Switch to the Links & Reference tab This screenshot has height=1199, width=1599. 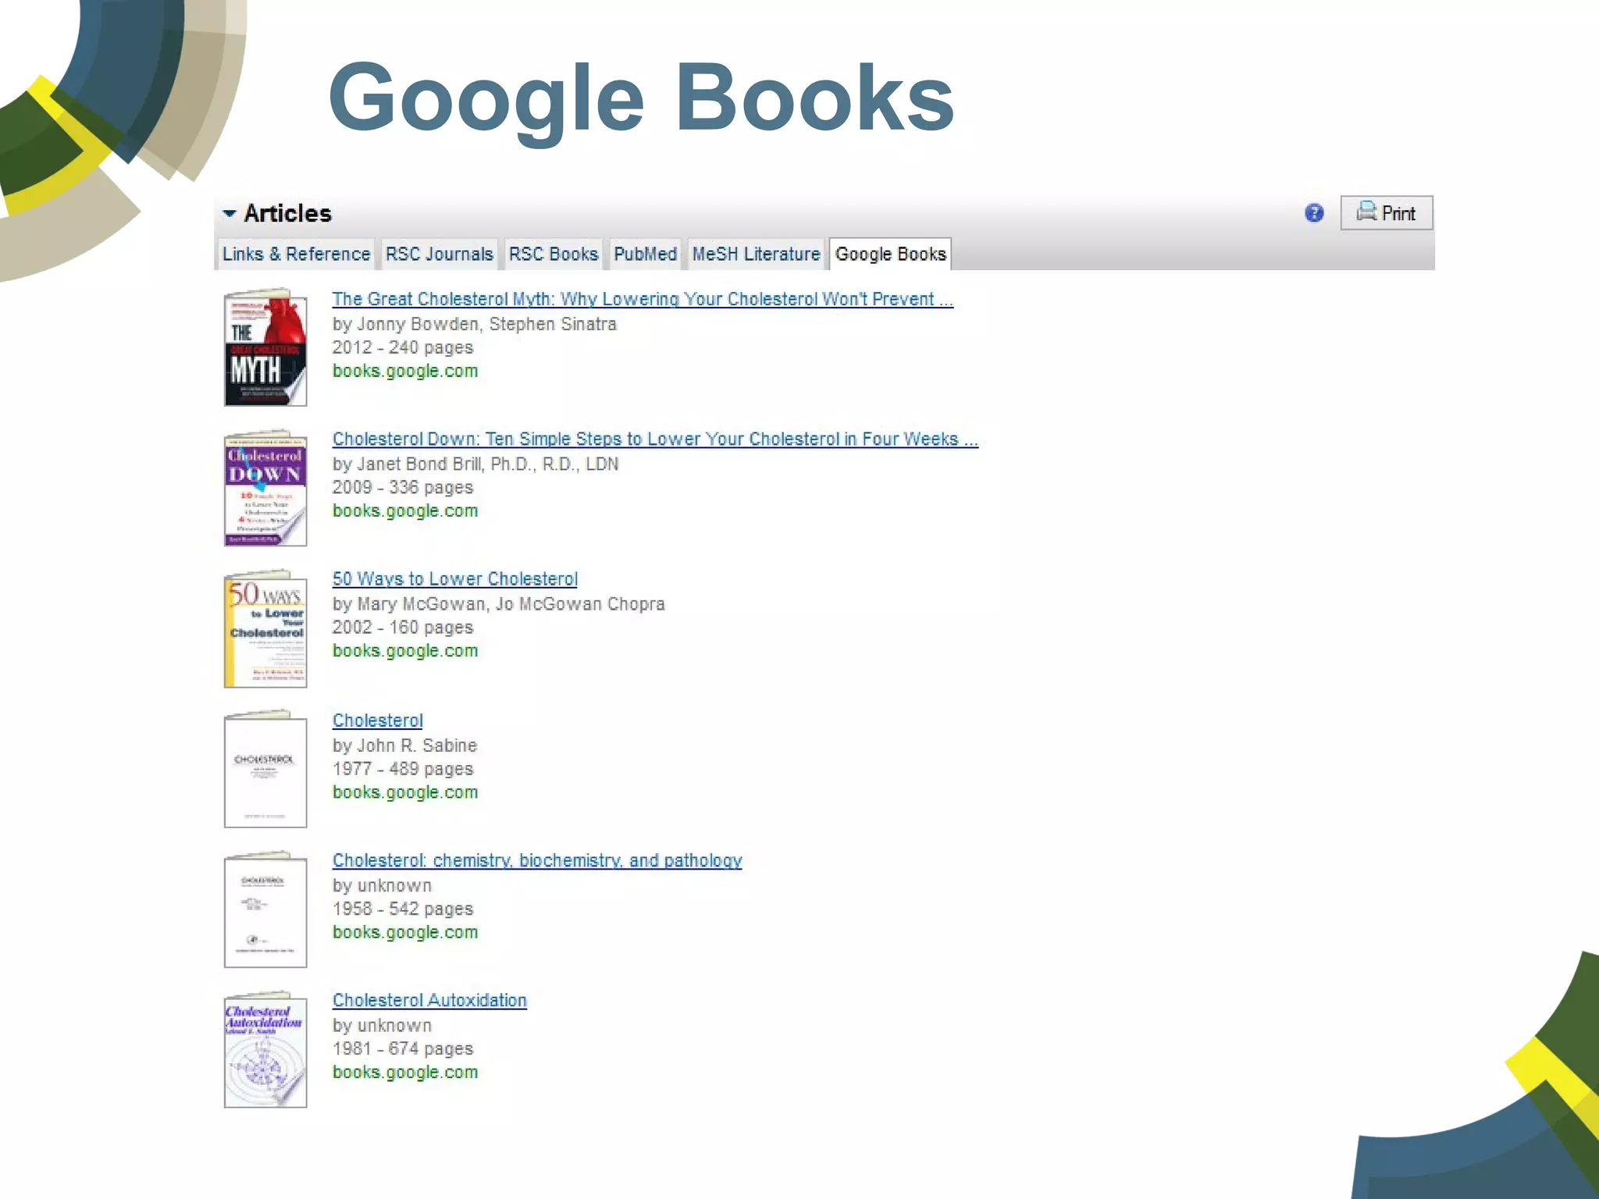(296, 254)
